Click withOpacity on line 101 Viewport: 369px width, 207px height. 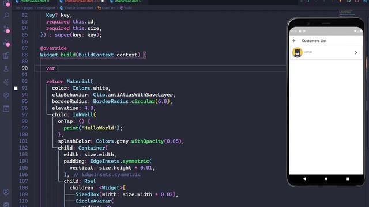(148, 141)
